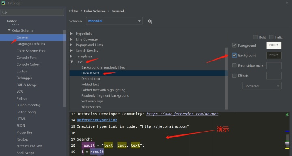Expand the Line Coverage category
Image resolution: width=292 pixels, height=156 pixels.
tap(71, 39)
